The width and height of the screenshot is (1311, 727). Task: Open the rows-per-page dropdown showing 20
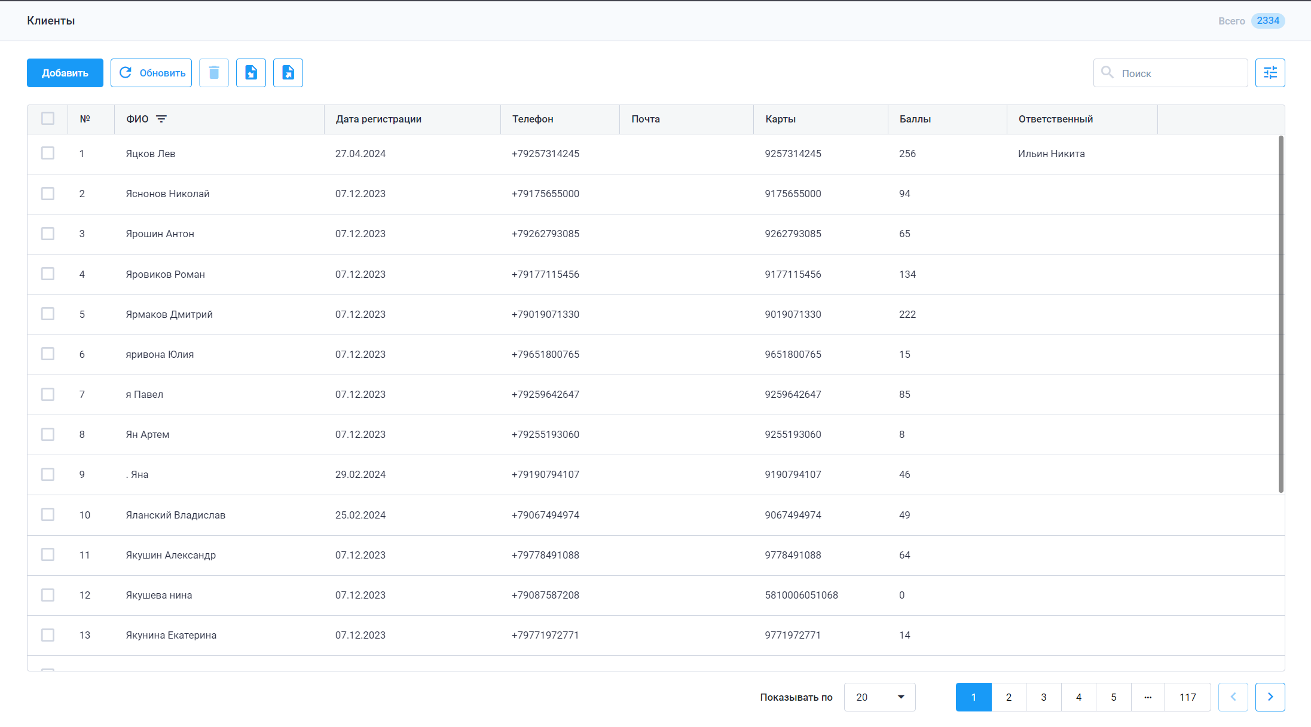point(879,697)
